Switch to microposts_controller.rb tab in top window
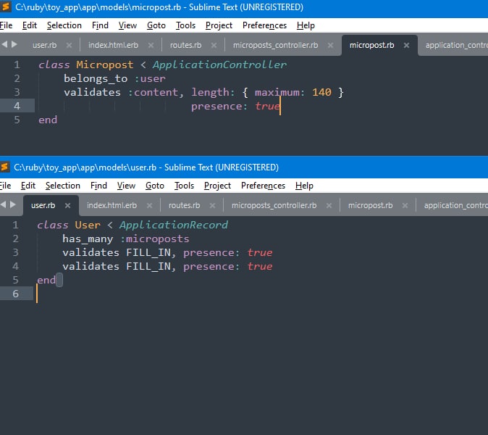 pos(275,45)
